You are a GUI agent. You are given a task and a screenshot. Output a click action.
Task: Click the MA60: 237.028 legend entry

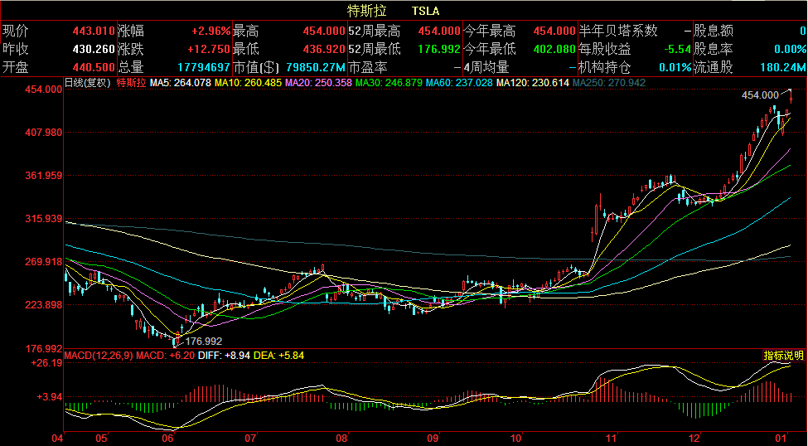tap(460, 83)
